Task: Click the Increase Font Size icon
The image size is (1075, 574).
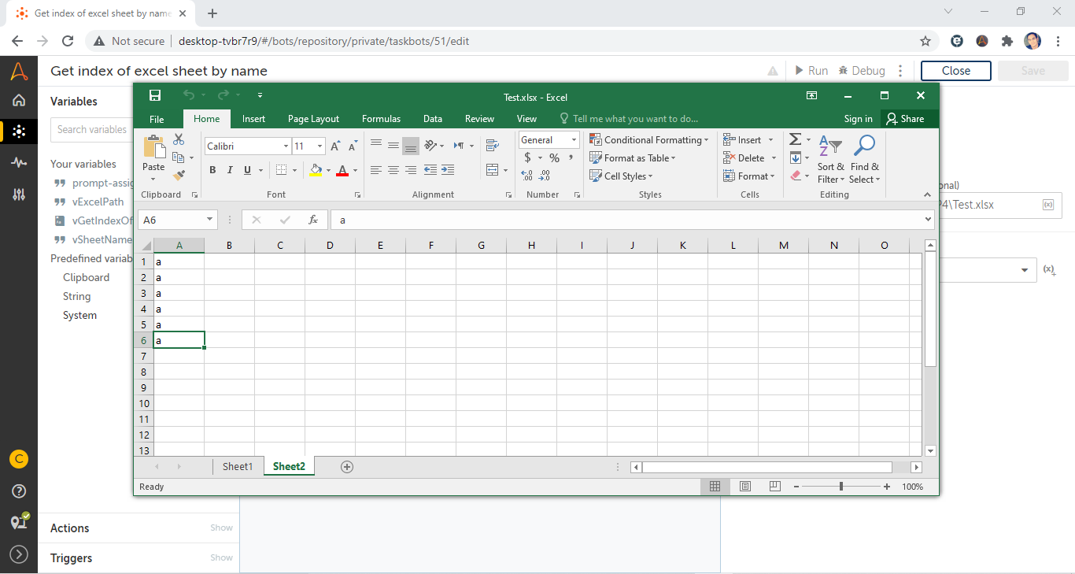Action: point(335,146)
